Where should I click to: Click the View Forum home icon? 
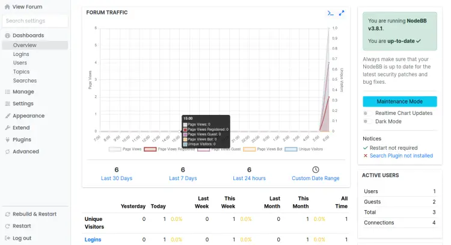(7, 7)
